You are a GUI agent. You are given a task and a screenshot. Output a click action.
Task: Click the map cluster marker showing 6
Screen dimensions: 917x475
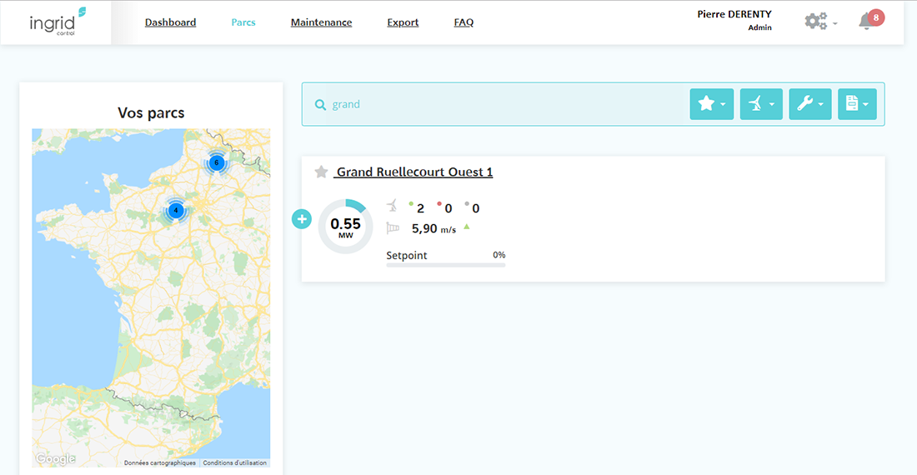point(217,162)
